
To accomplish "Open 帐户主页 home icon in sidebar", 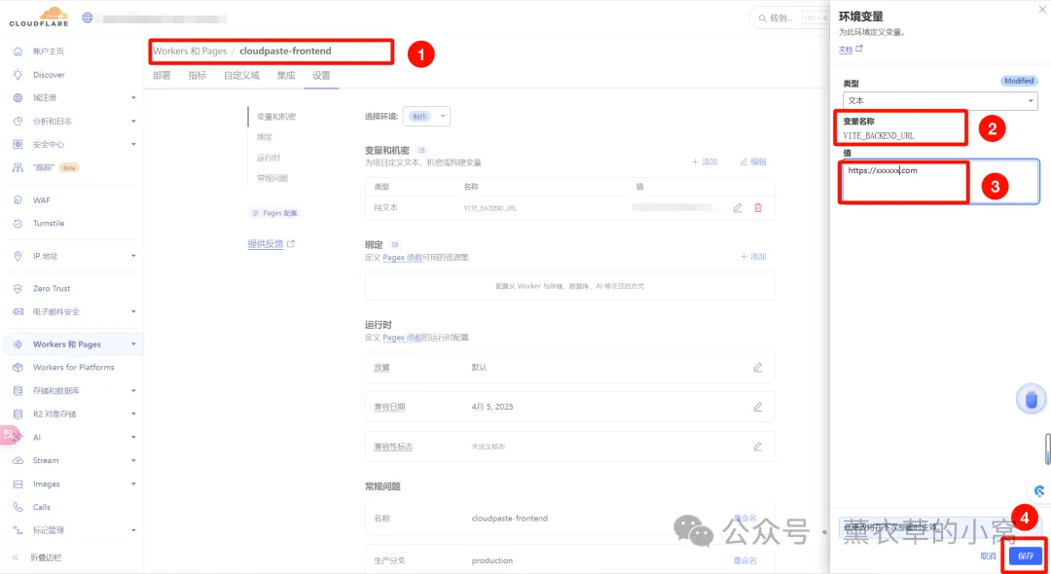I will [x=18, y=52].
